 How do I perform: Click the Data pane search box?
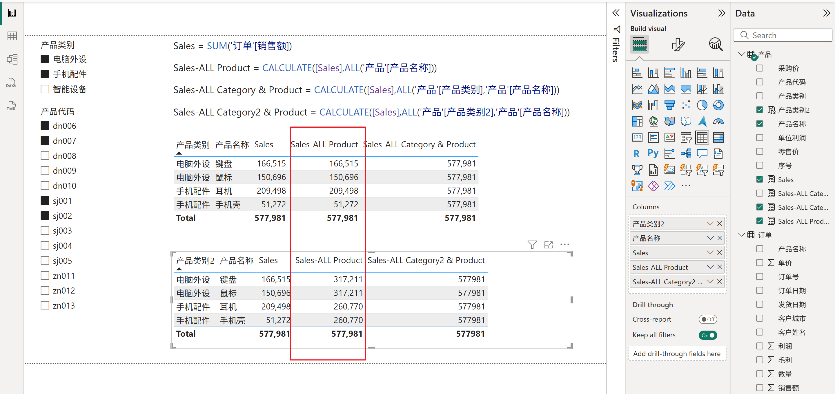pos(782,35)
